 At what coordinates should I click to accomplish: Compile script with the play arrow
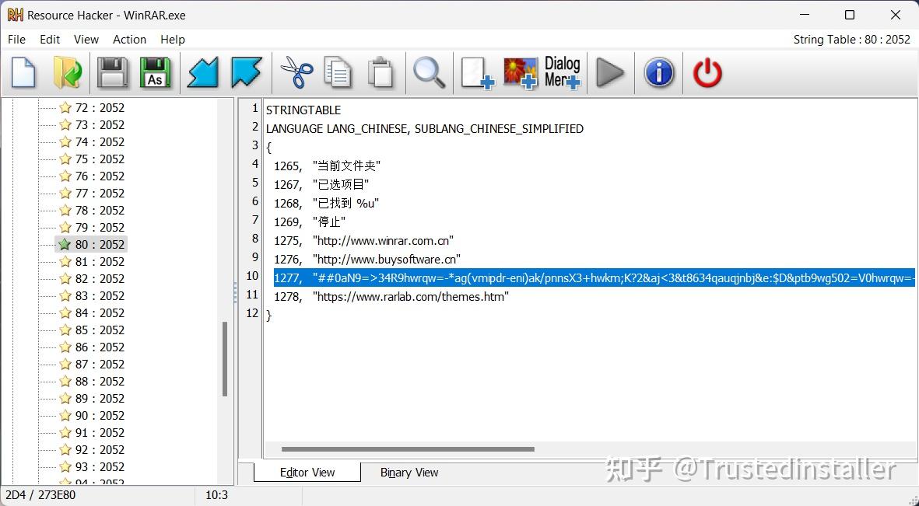click(x=610, y=73)
